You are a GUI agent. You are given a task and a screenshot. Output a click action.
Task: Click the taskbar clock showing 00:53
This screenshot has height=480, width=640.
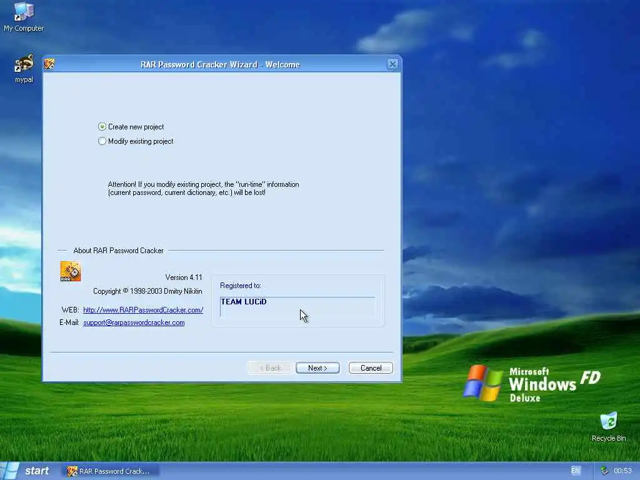click(x=622, y=471)
